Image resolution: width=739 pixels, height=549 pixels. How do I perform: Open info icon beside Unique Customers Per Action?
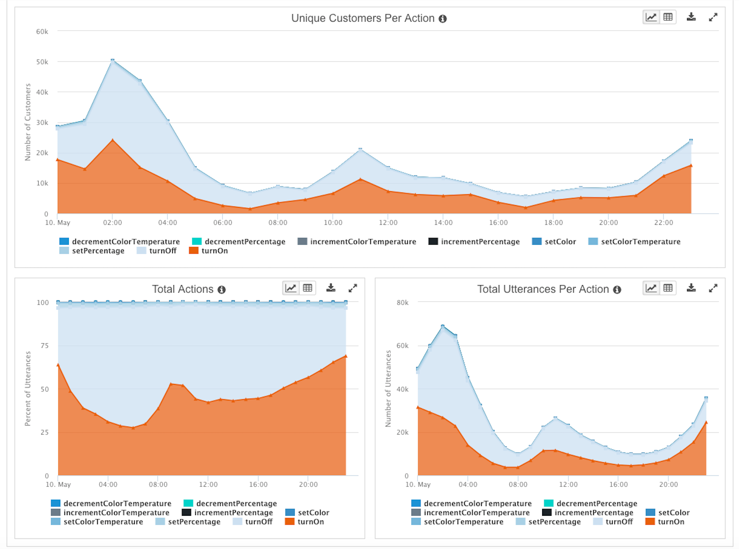(443, 19)
